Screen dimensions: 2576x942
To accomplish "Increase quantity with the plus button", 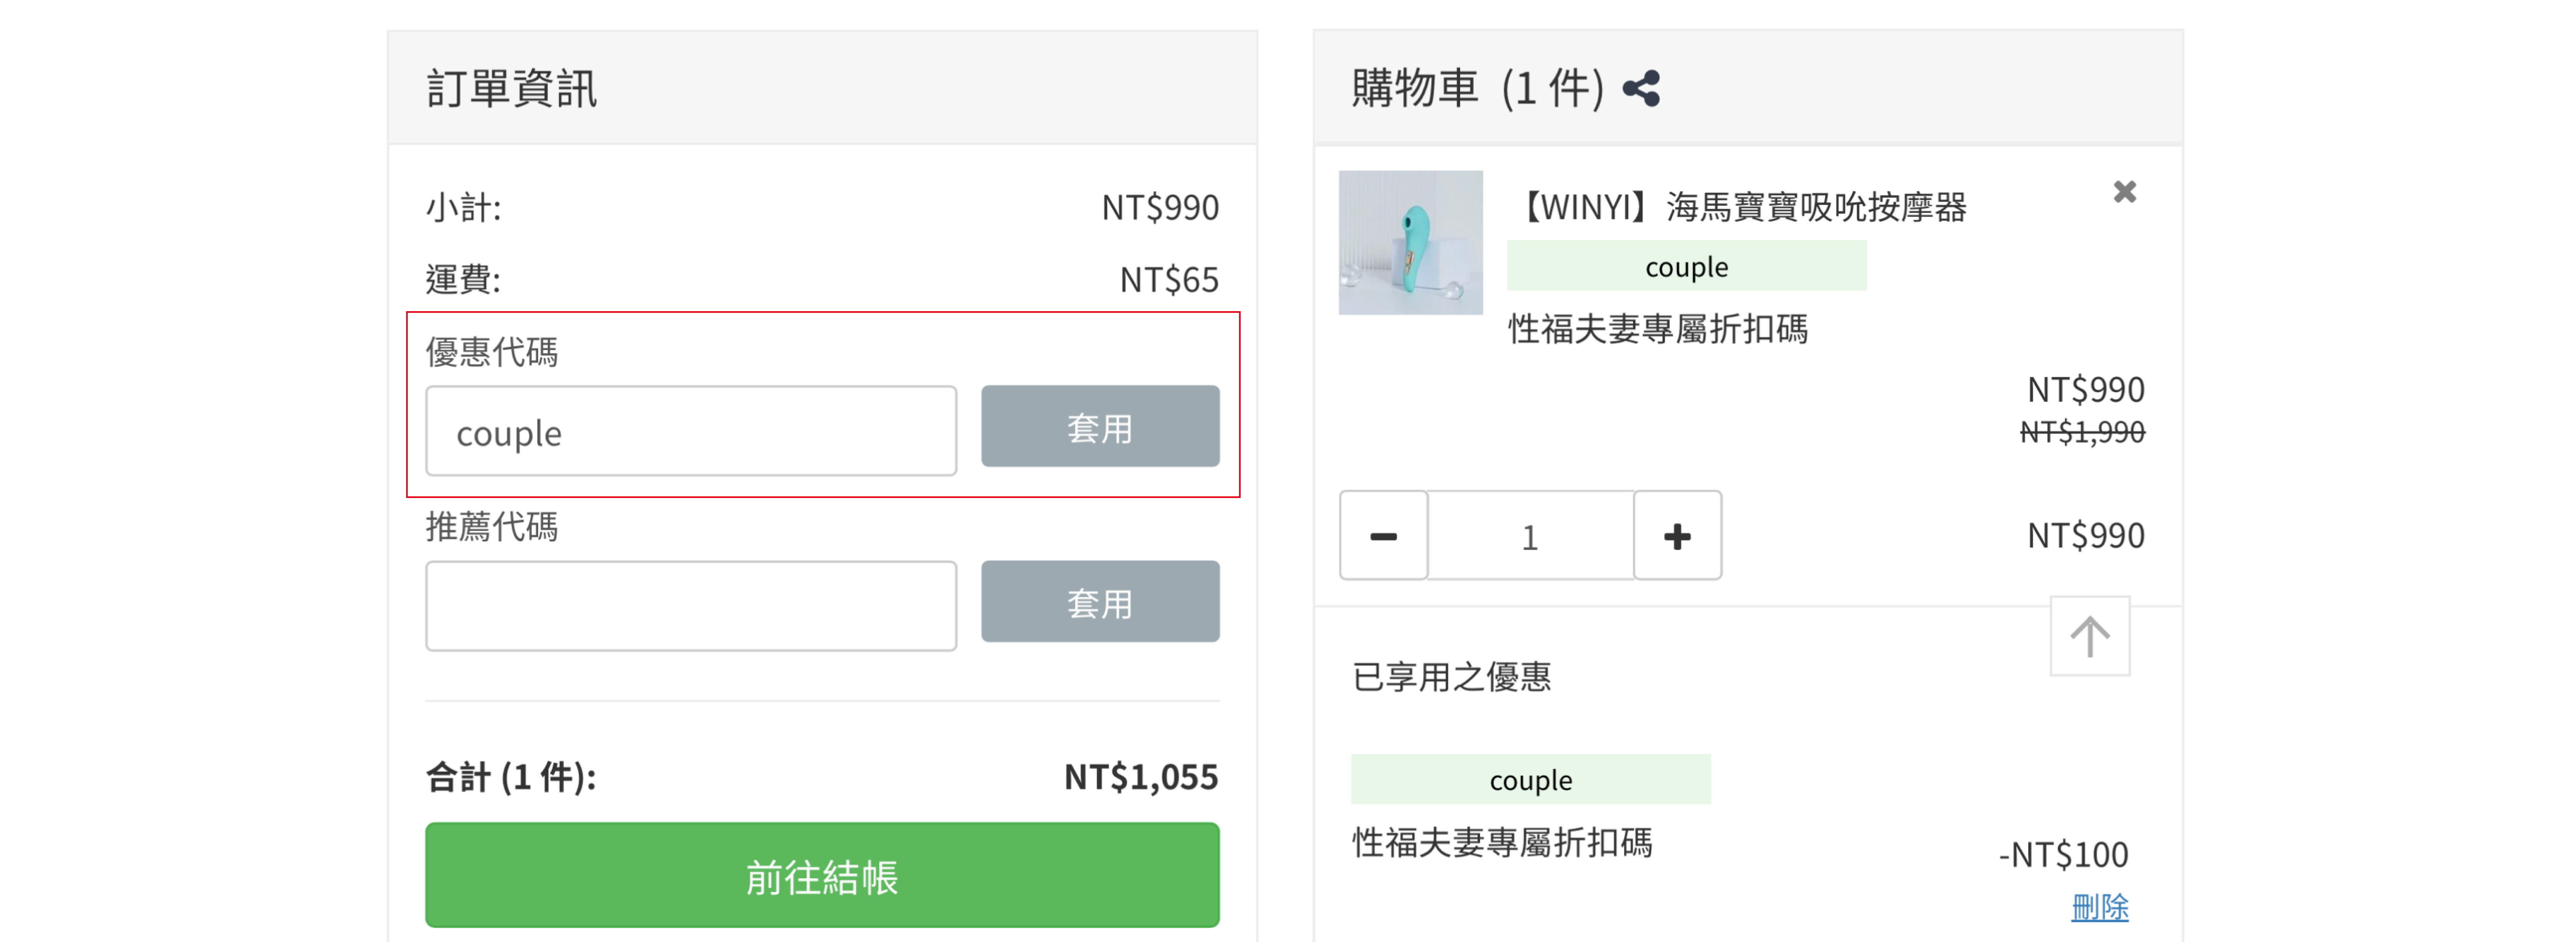I will (x=1677, y=536).
